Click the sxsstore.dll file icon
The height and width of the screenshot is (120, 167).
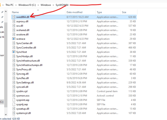click(14, 35)
